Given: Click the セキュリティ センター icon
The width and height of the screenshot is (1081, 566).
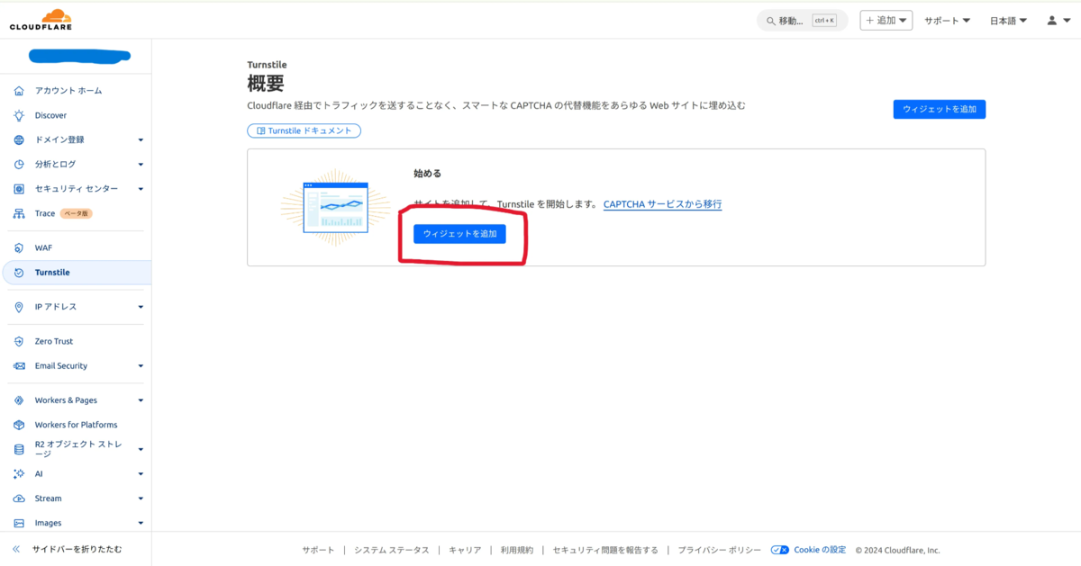Looking at the screenshot, I should (19, 189).
